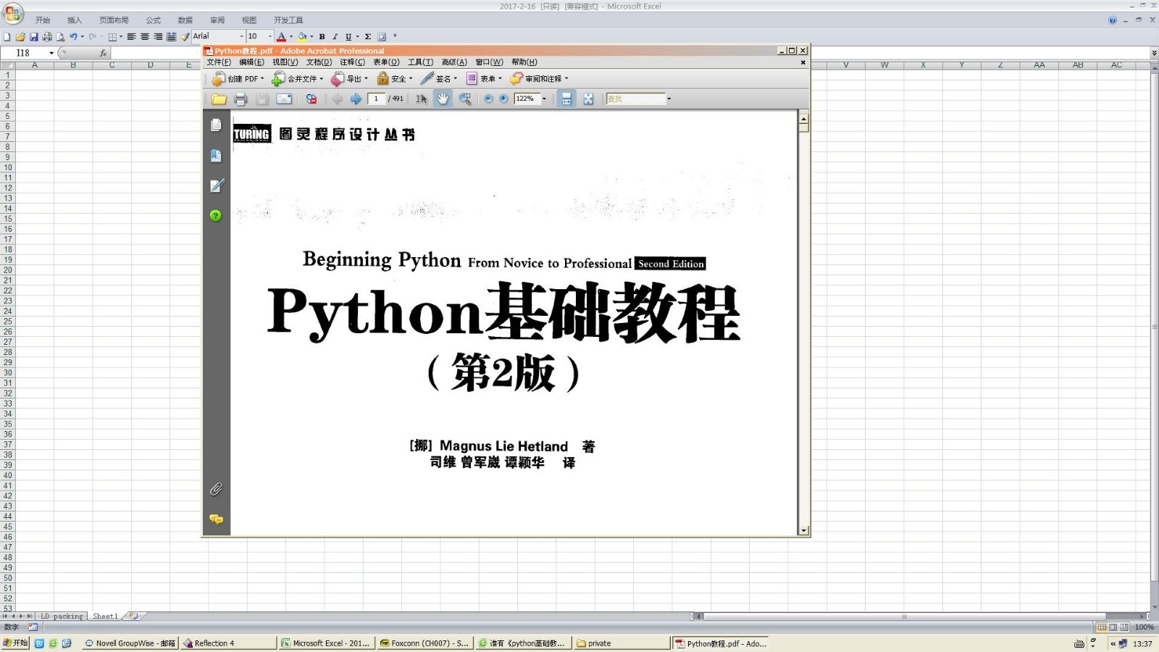
Task: Toggle Italic formatting in Excel toolbar
Action: (x=335, y=36)
